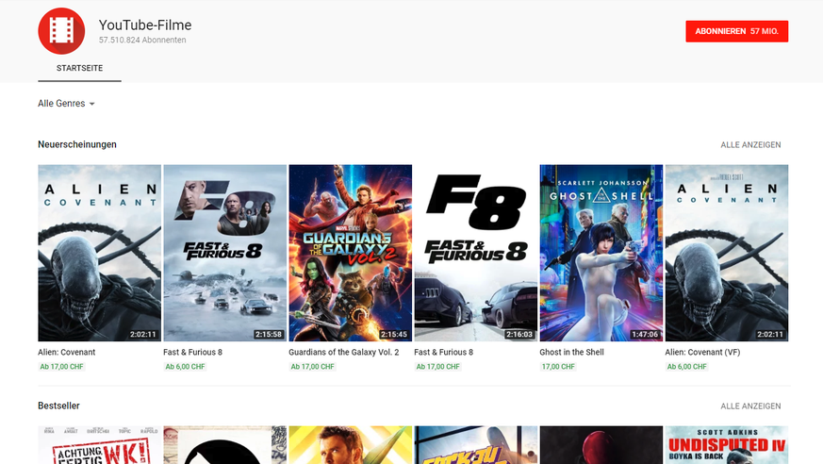
Task: Click the Ab 17,00 CHF price under Guardians of the Galaxy
Action: (x=312, y=367)
